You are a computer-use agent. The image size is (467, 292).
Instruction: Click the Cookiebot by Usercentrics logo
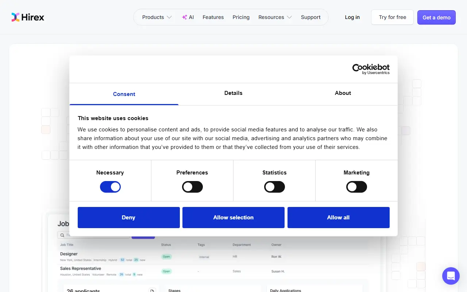[371, 69]
